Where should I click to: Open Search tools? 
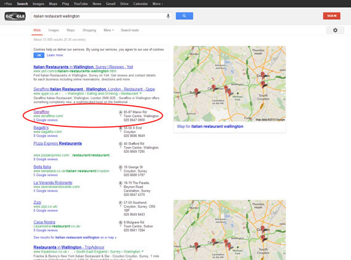point(130,30)
